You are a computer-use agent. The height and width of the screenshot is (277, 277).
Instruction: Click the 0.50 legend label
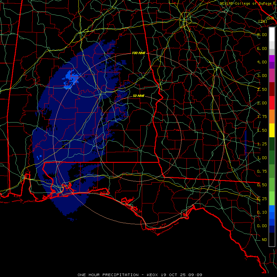coord(262,185)
